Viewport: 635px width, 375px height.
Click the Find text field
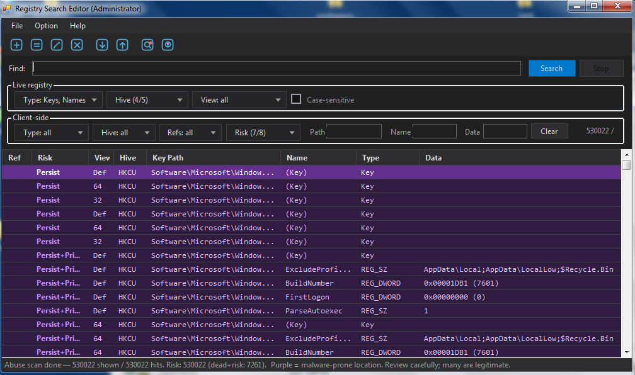coord(277,69)
